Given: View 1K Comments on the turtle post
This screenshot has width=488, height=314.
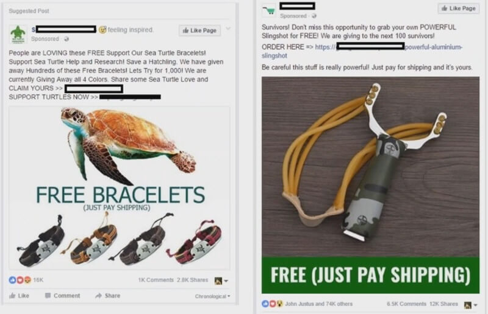Looking at the screenshot, I should click(156, 280).
